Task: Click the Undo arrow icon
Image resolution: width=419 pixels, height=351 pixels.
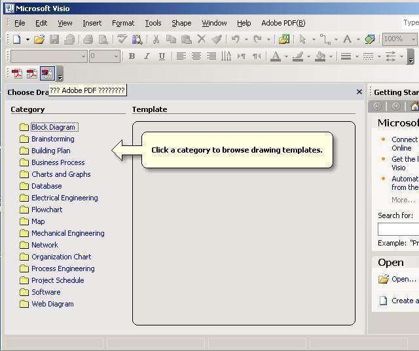Action: click(x=236, y=39)
